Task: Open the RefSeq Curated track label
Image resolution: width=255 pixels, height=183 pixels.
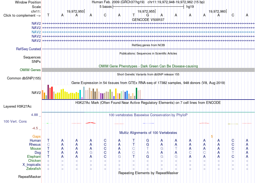Action: click(28, 49)
